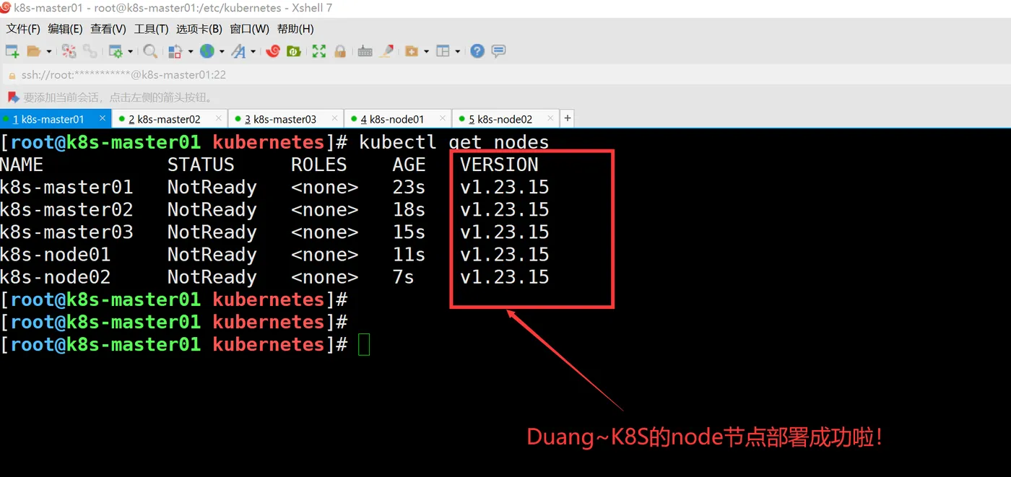Click the address bar lock icon
Image resolution: width=1011 pixels, height=477 pixels.
[x=12, y=75]
